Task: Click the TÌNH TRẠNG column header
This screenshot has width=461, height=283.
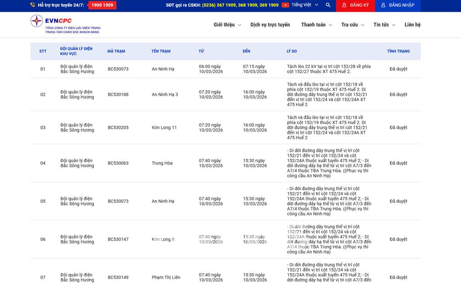Action: click(x=398, y=51)
